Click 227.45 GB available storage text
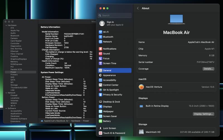The width and height of the screenshot is (223, 140). pyautogui.click(x=197, y=132)
